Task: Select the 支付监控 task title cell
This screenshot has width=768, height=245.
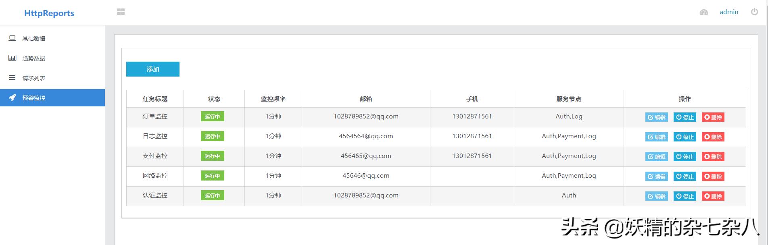Action: pos(155,156)
